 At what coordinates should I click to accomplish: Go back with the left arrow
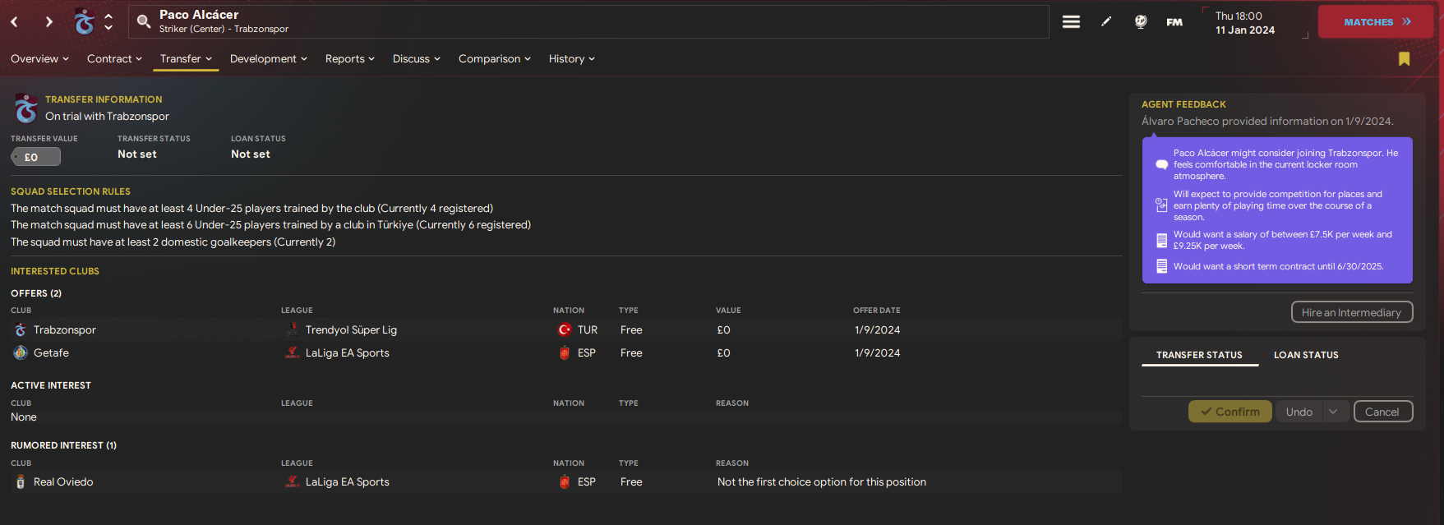point(14,22)
